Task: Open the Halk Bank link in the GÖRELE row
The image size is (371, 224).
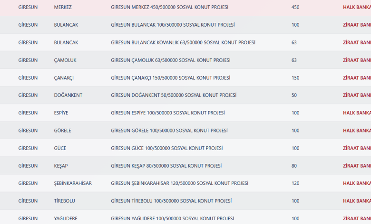Action: (x=356, y=131)
